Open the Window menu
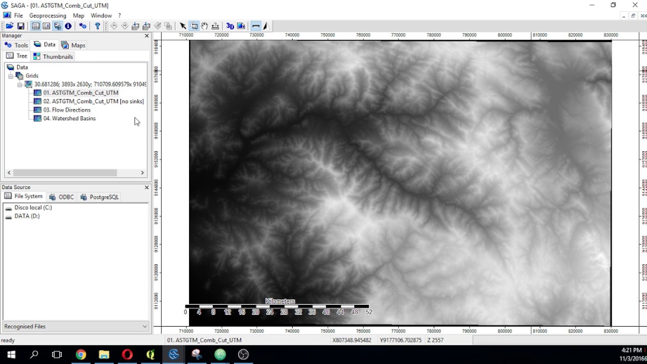The height and width of the screenshot is (364, 647). click(101, 16)
